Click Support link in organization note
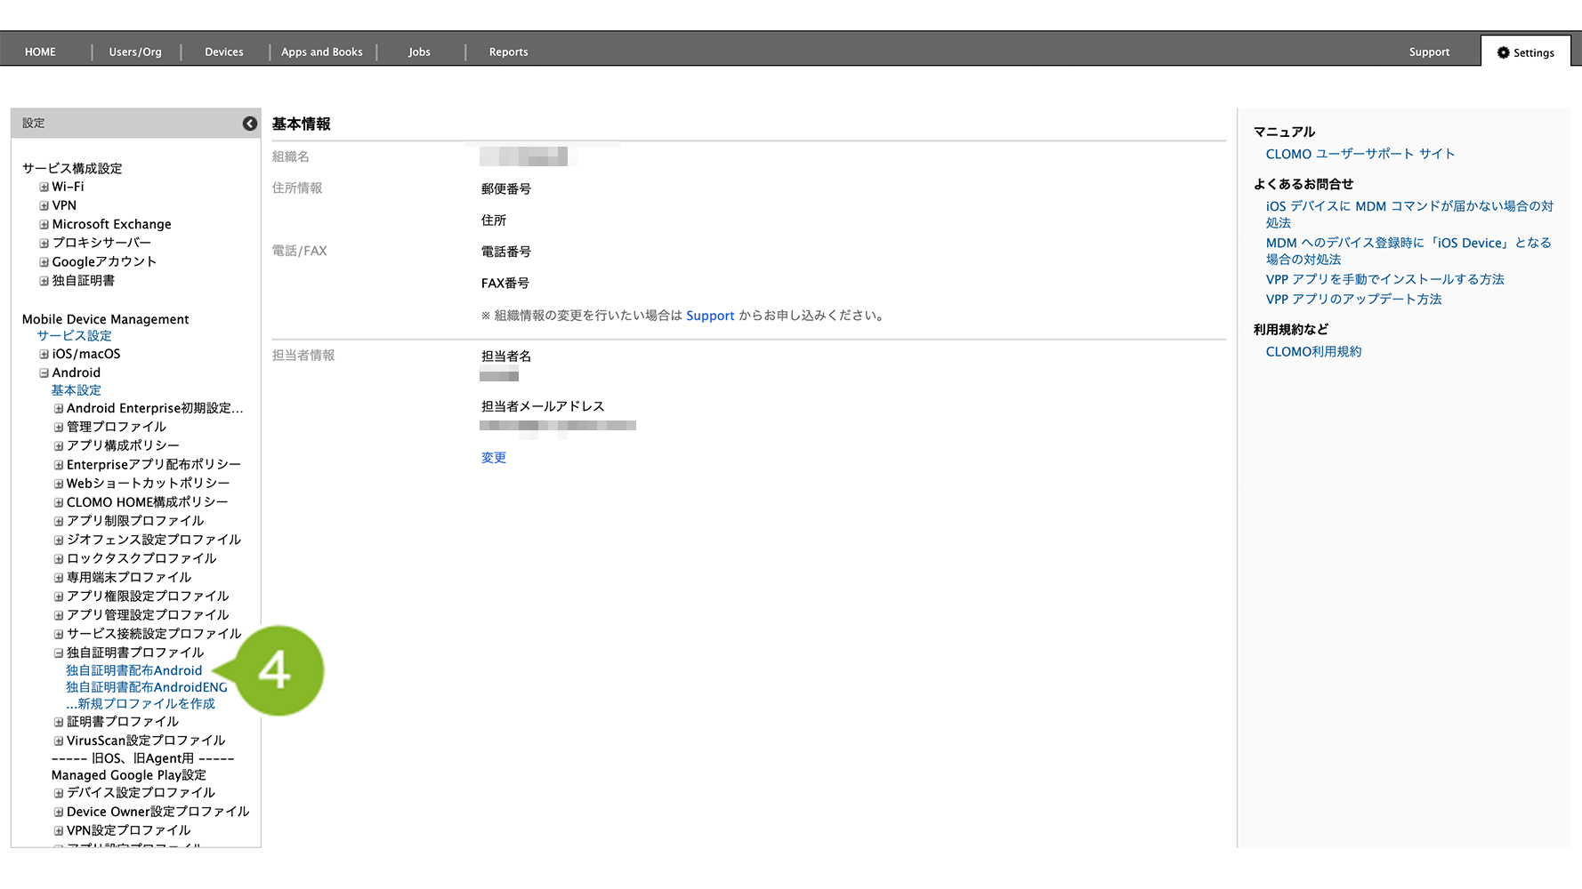The width and height of the screenshot is (1582, 889). point(709,316)
